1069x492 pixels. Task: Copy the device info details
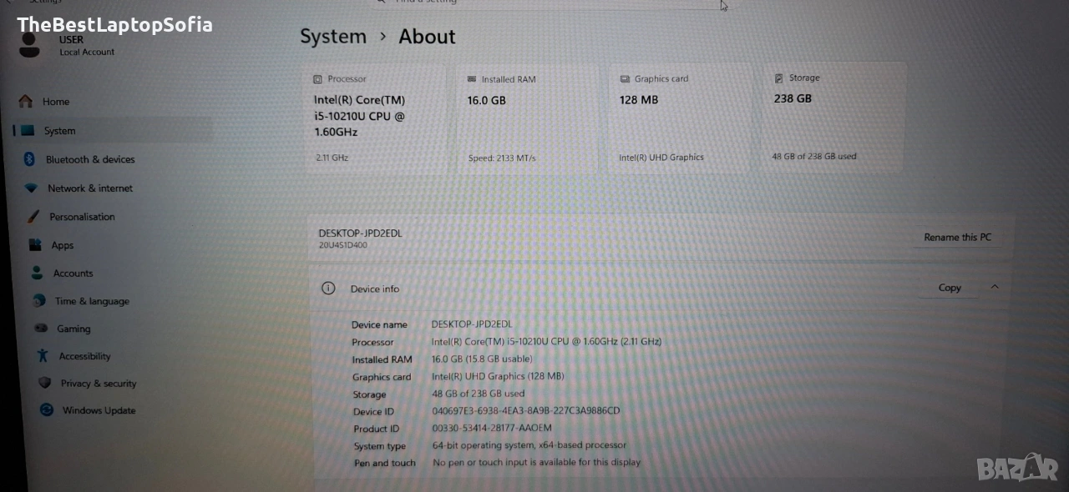click(x=950, y=288)
